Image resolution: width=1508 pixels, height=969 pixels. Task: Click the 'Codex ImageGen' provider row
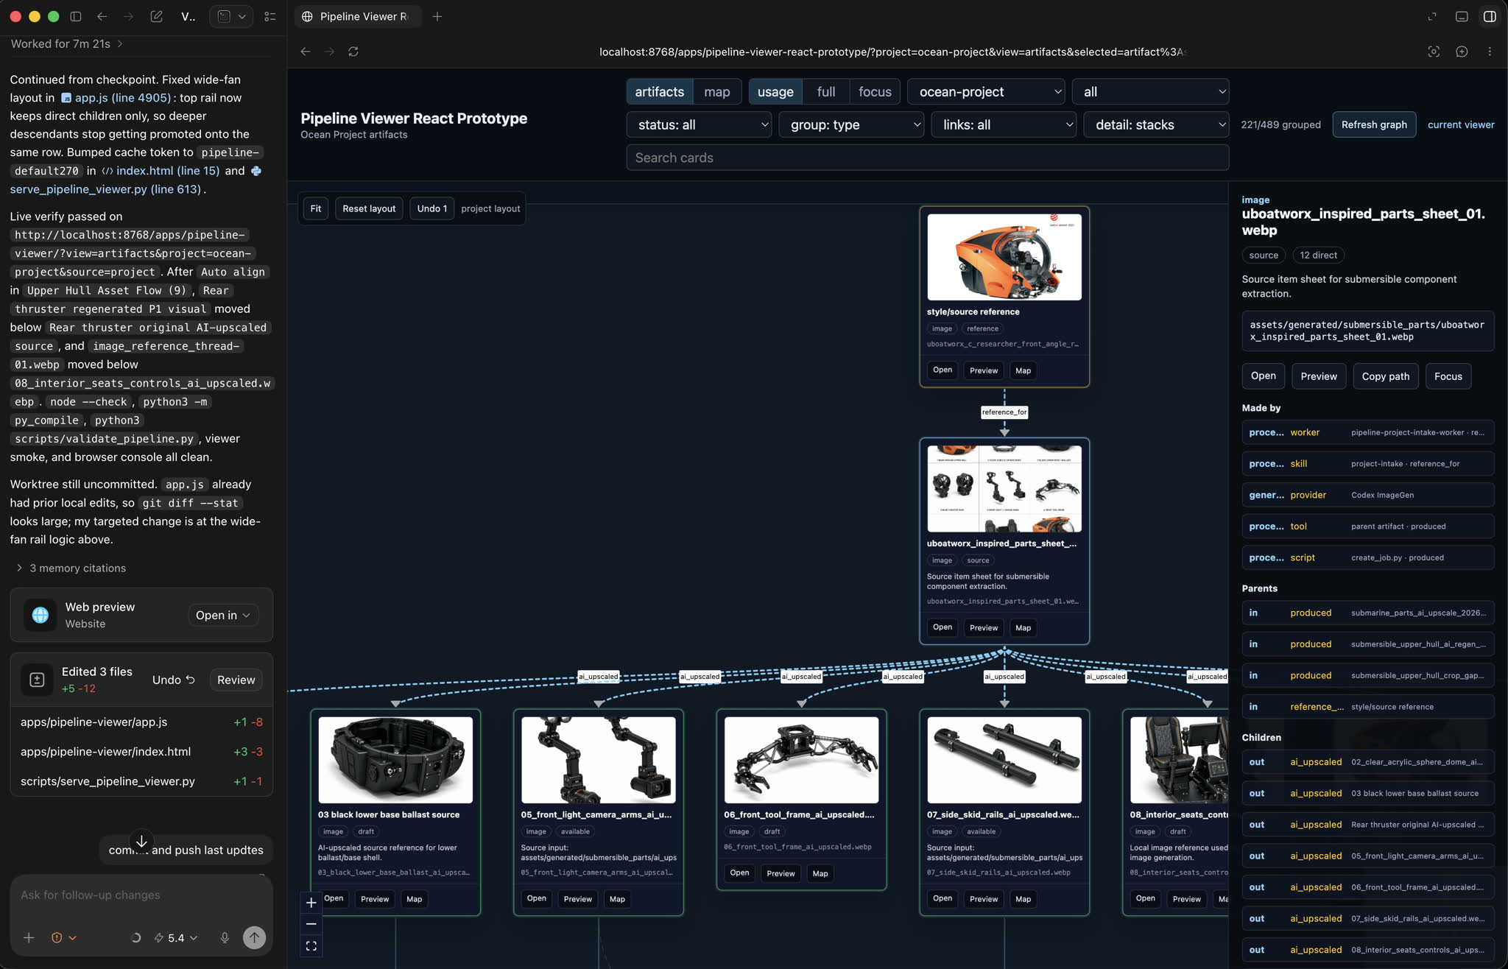tap(1368, 495)
